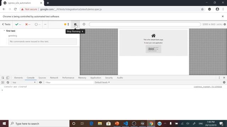Open the Default levels dropdown
227x127 pixels.
coord(102,82)
